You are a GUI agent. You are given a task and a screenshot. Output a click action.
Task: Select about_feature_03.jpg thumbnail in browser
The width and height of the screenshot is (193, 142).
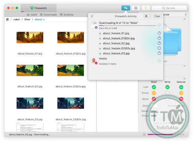[x=30, y=103]
